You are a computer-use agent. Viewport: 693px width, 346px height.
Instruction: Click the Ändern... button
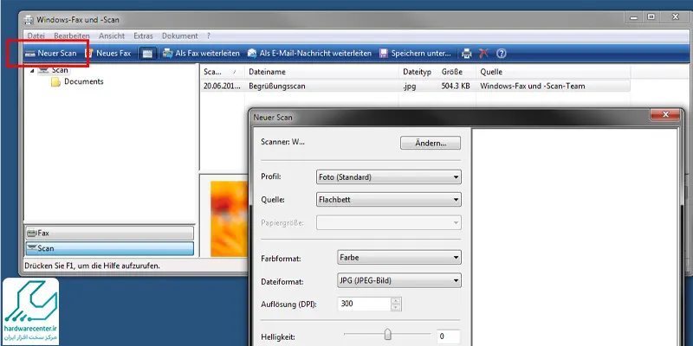coord(431,143)
